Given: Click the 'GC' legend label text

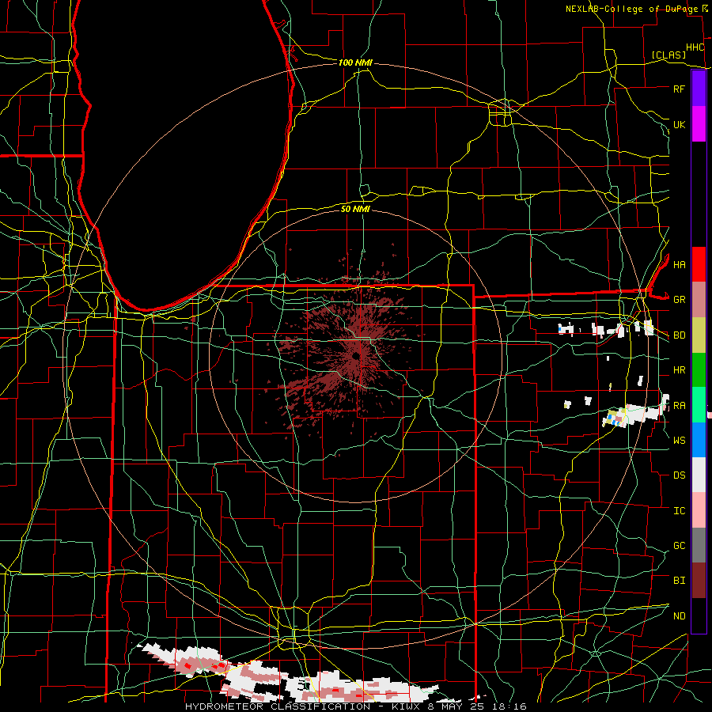Looking at the screenshot, I should [679, 545].
